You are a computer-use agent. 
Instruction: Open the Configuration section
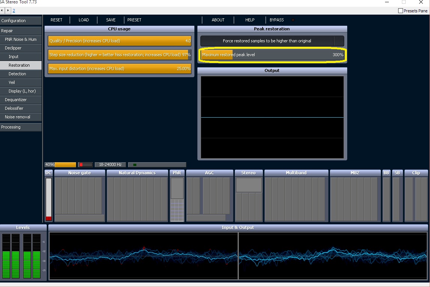click(21, 21)
